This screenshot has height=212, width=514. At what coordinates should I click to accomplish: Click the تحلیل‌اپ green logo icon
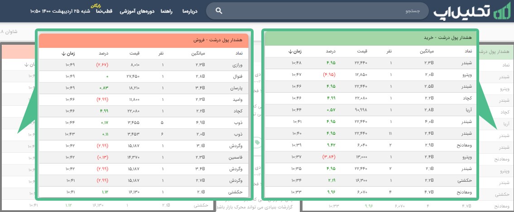click(501, 11)
